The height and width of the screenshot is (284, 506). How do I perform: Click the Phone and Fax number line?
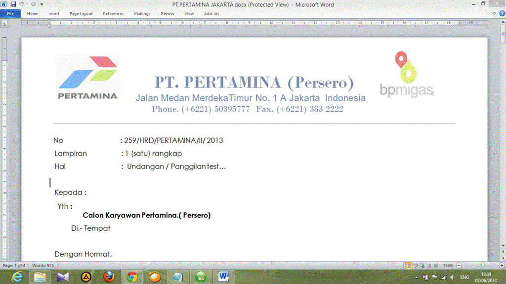point(248,109)
